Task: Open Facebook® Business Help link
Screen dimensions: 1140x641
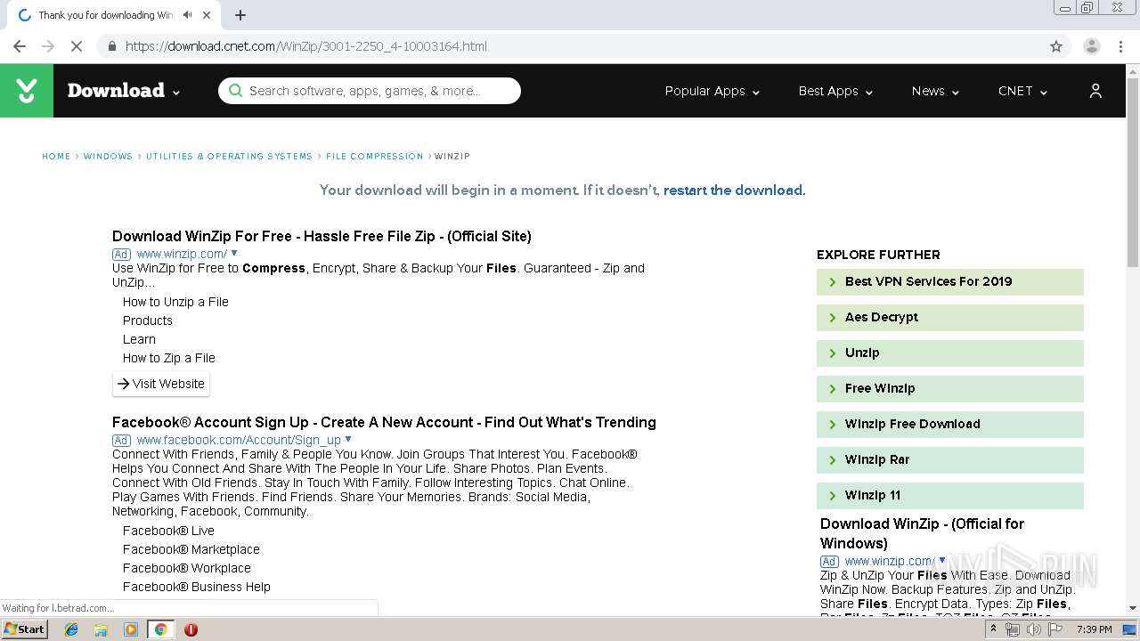Action: click(197, 587)
